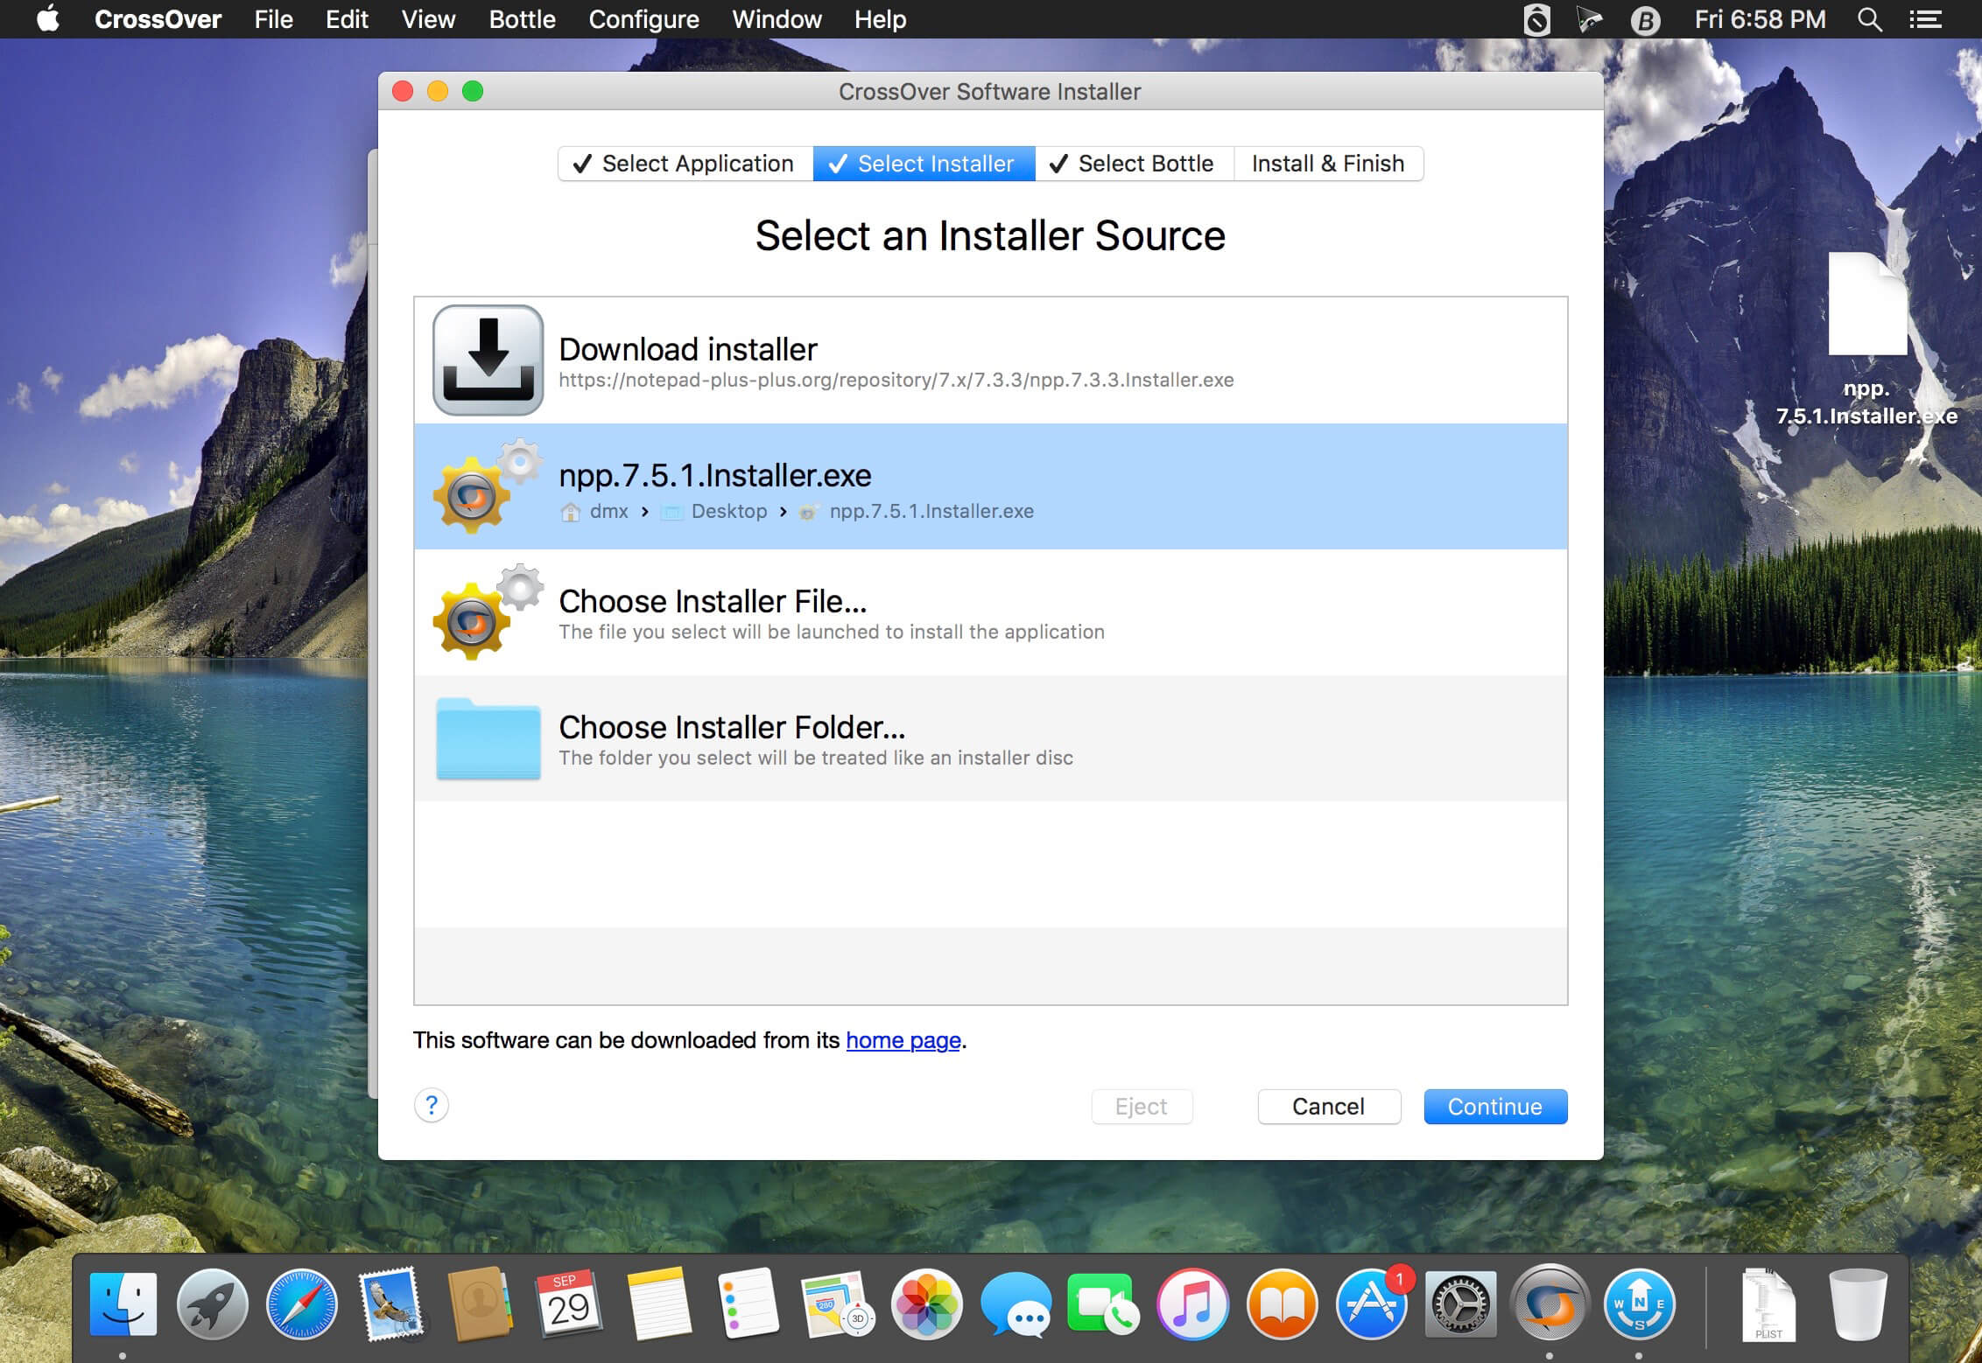1982x1363 pixels.
Task: Click Desktop in the installer file path
Action: click(729, 511)
